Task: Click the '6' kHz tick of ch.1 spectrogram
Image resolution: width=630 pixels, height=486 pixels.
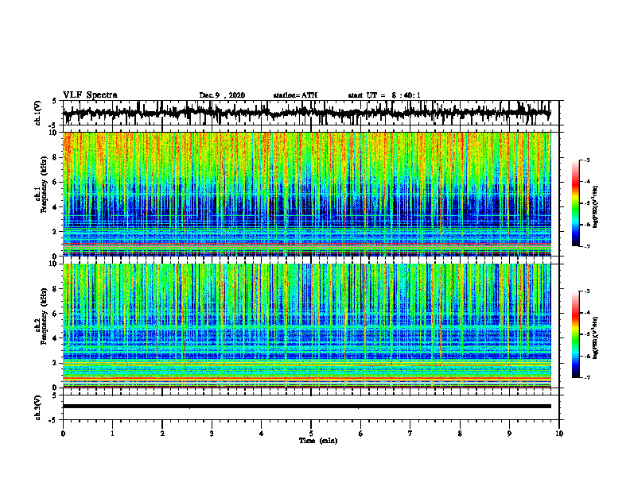Action: point(56,183)
